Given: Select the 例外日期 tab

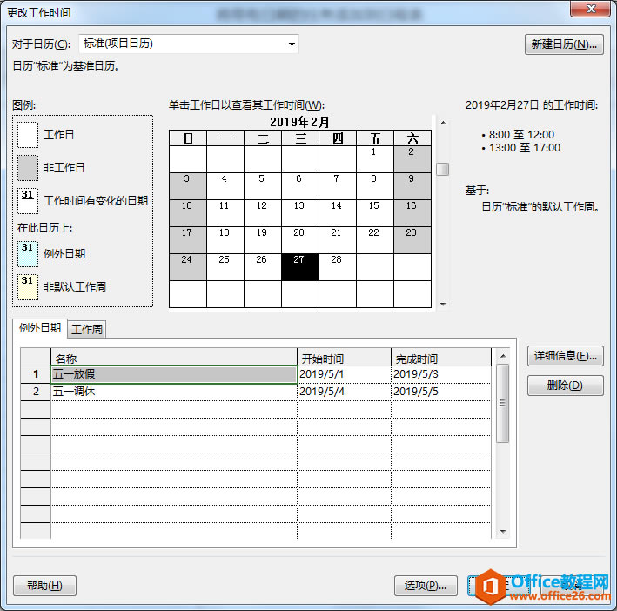Looking at the screenshot, I should [40, 328].
